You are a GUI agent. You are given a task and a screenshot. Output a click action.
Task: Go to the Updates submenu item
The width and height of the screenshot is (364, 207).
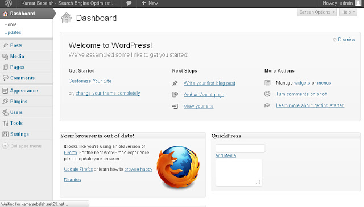point(13,32)
